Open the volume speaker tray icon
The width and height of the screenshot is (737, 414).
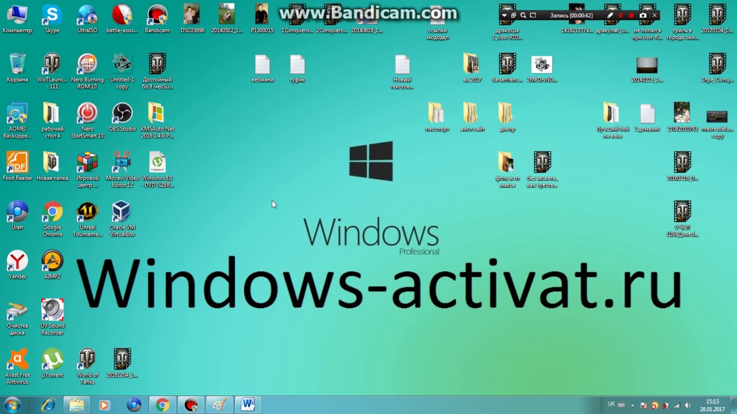point(687,405)
